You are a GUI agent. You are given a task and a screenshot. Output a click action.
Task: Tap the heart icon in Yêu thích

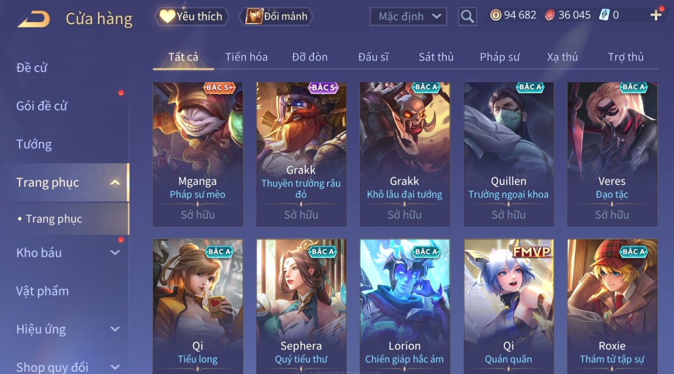coord(167,17)
